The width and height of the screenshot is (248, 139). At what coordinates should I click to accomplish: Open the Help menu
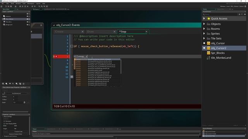pos(44,3)
